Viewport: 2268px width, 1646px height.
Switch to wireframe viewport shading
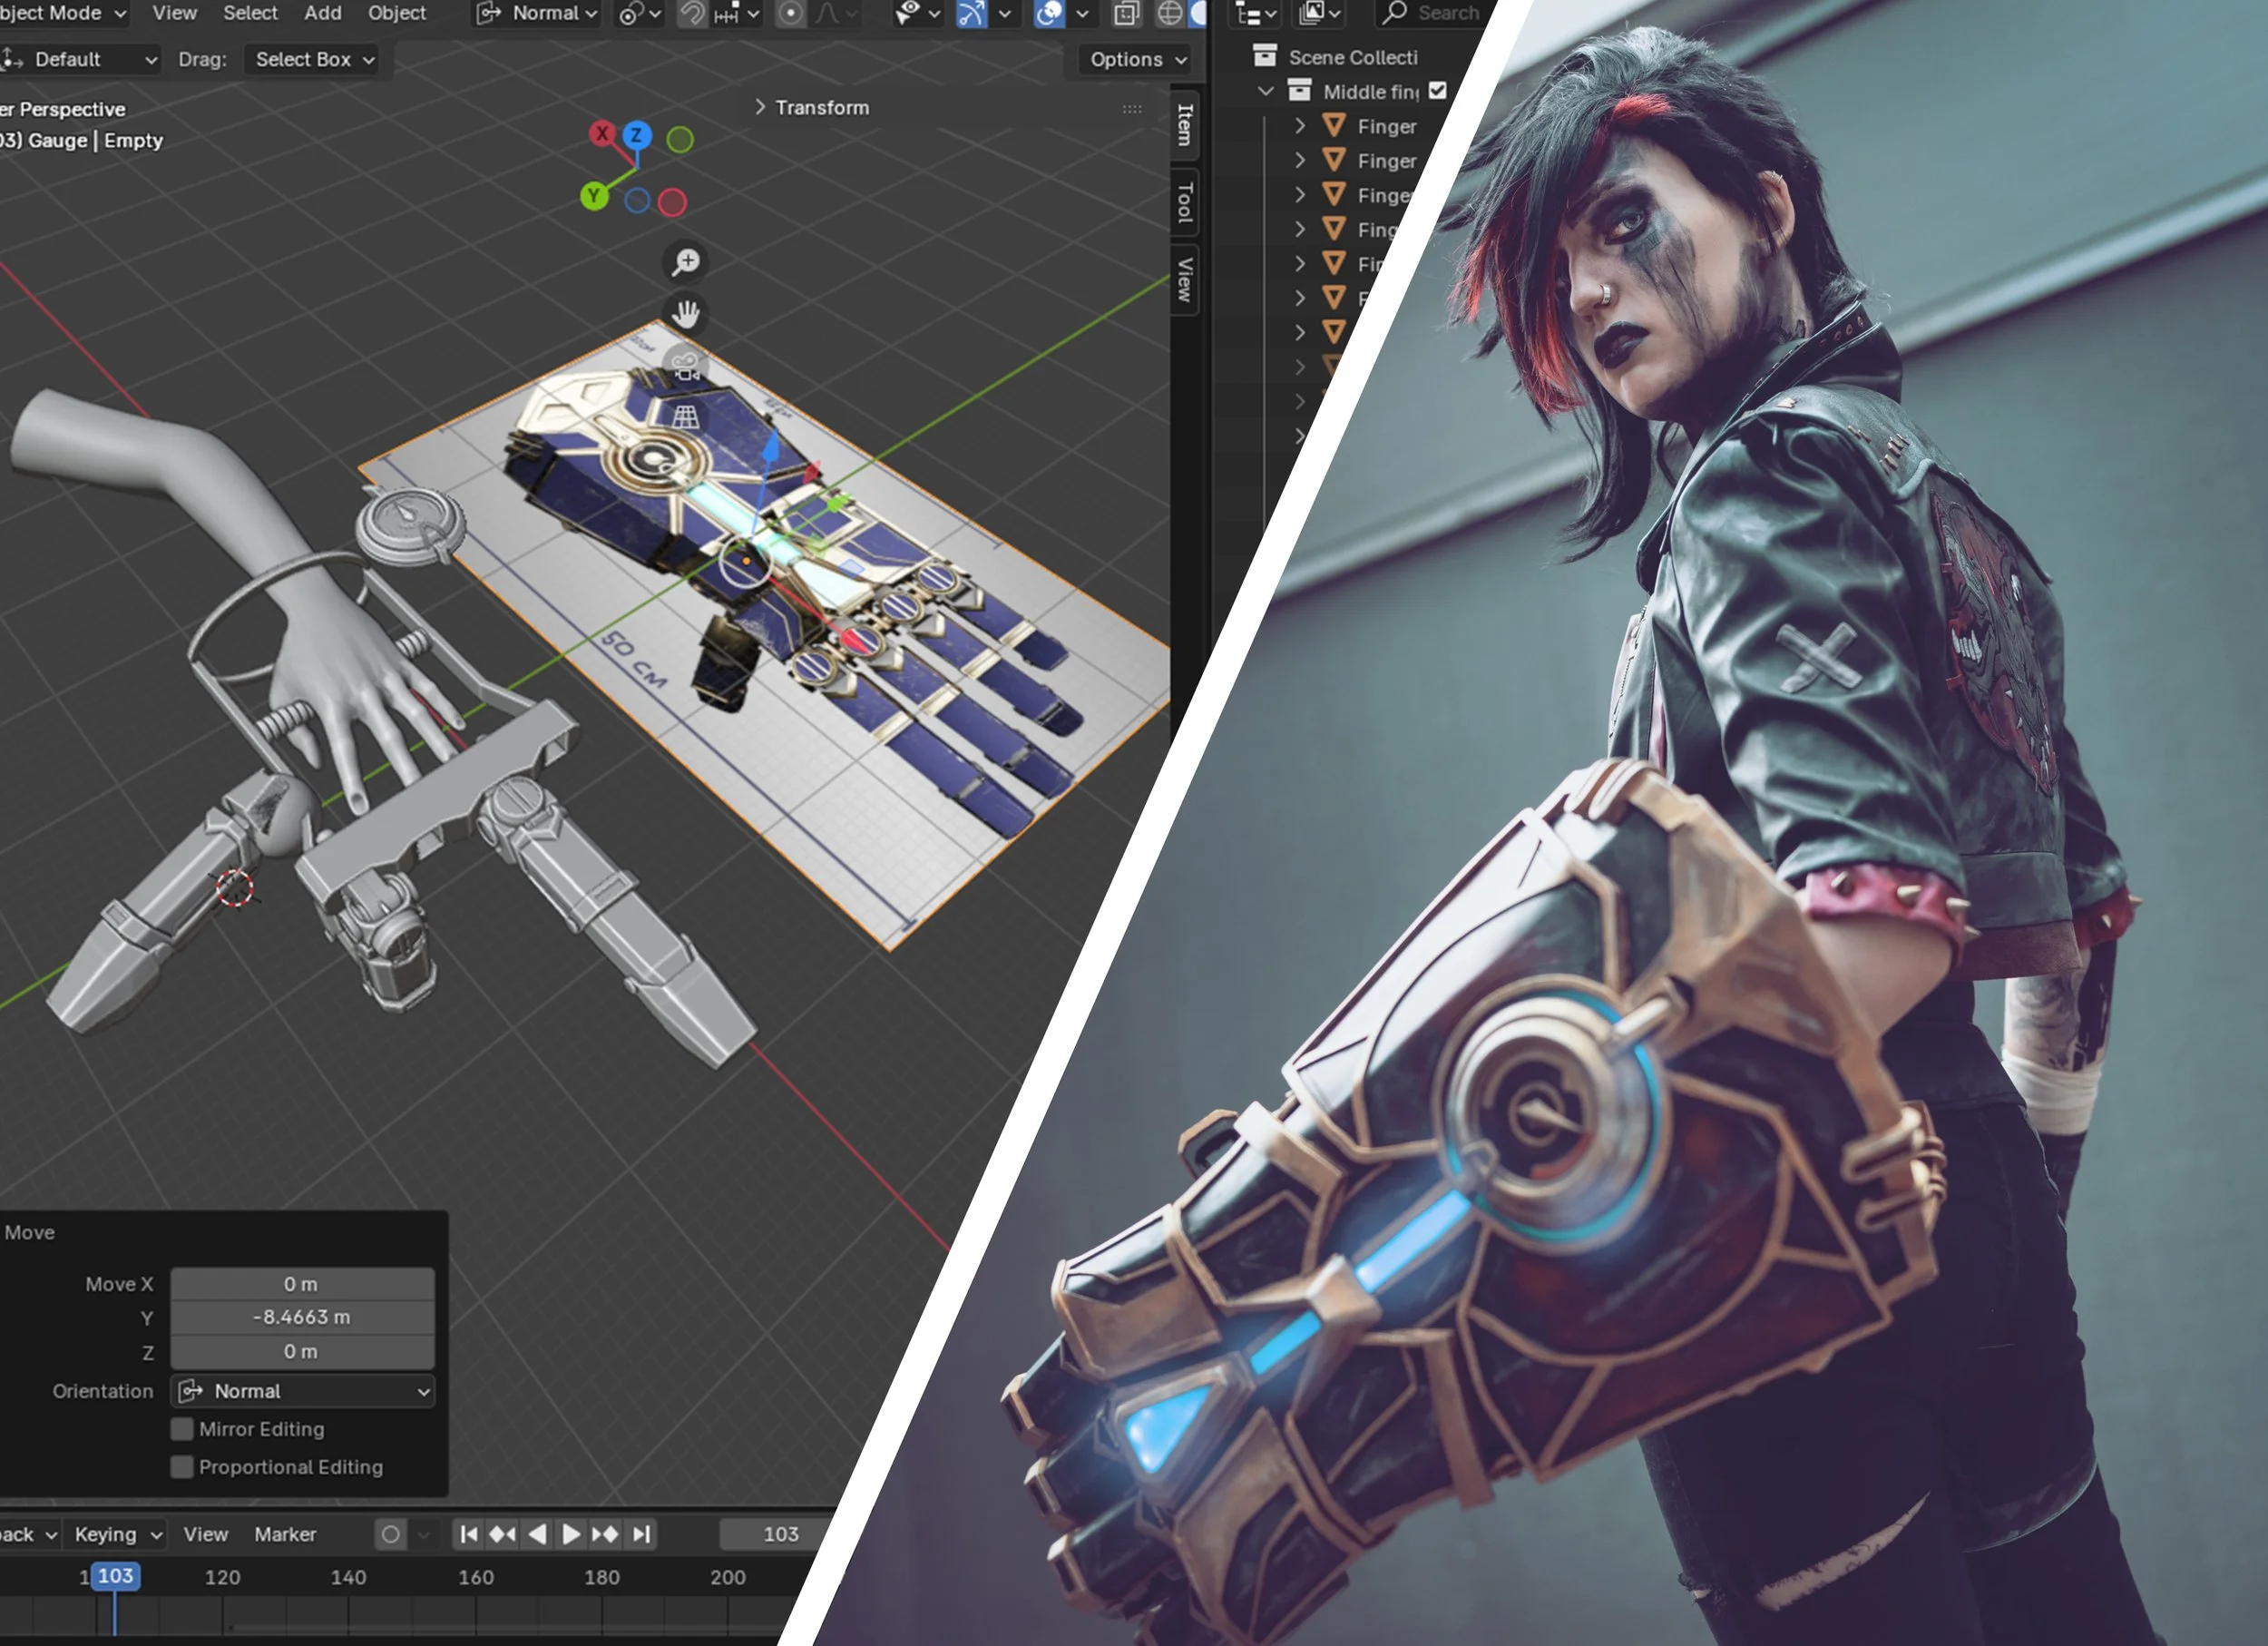click(x=1169, y=14)
